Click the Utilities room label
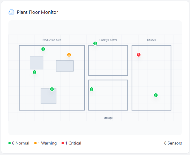Screen dimensions: 190x155 coord(151,40)
